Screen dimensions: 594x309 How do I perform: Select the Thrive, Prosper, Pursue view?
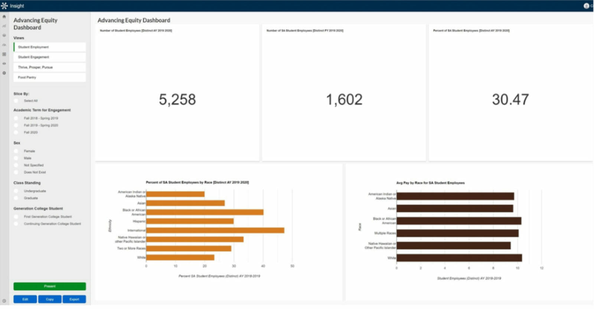50,67
